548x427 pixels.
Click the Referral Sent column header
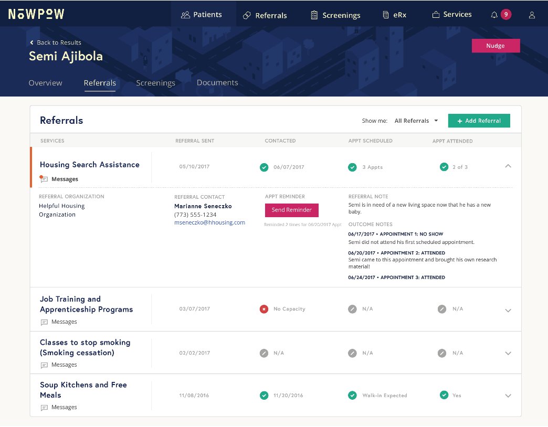(x=195, y=141)
